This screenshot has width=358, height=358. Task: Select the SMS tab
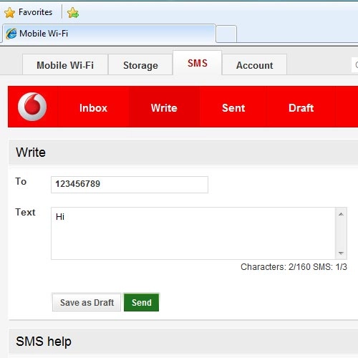(198, 63)
